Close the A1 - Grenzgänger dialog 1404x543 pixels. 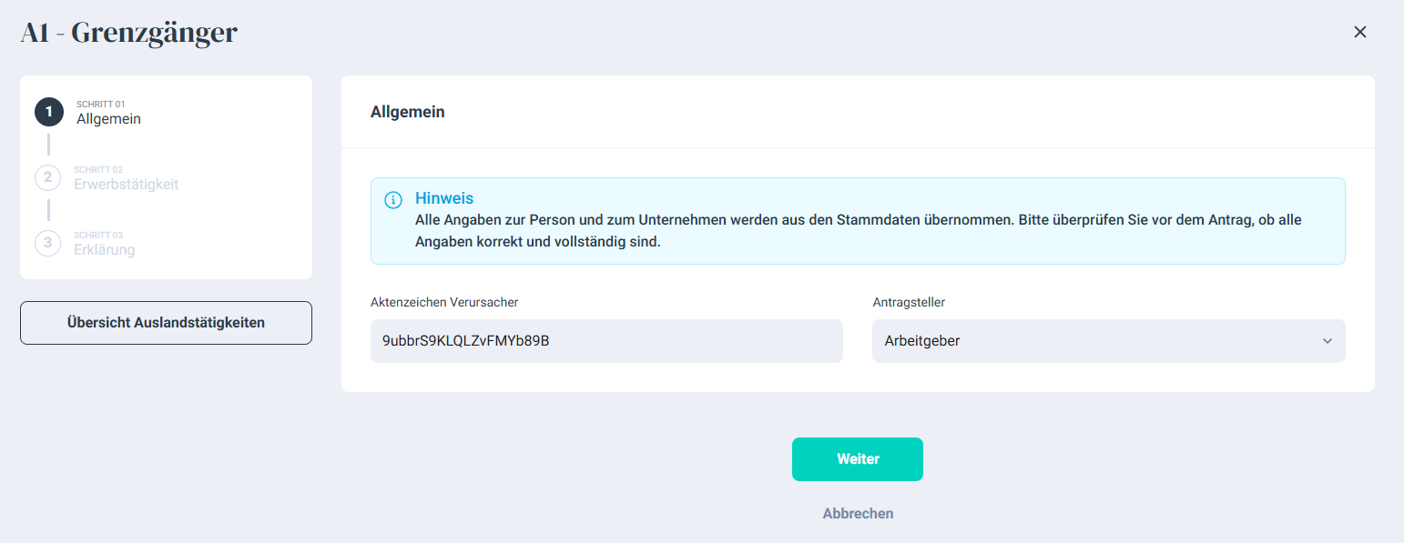(x=1360, y=32)
